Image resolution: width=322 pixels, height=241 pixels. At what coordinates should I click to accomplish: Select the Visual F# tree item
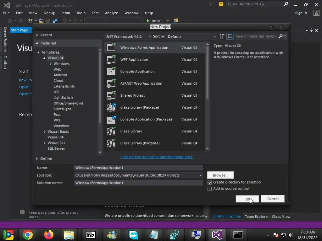tap(55, 137)
